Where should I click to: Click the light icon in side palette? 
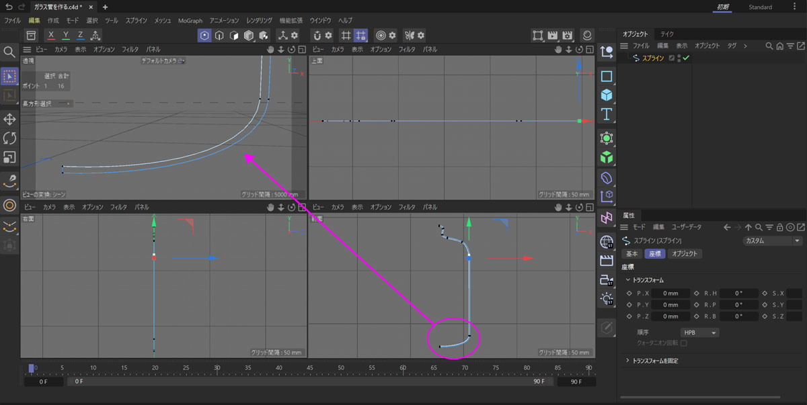[x=607, y=298]
